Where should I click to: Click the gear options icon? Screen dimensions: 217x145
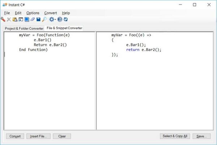pyautogui.click(x=52, y=20)
